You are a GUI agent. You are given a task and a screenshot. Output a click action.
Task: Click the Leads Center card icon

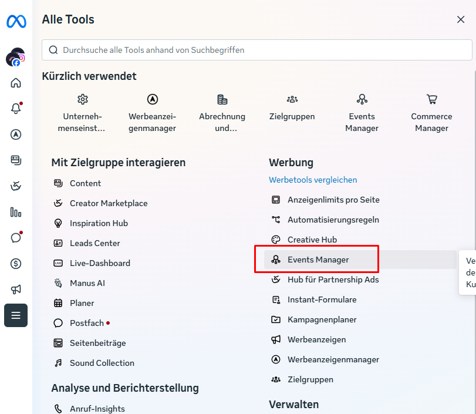pos(58,243)
